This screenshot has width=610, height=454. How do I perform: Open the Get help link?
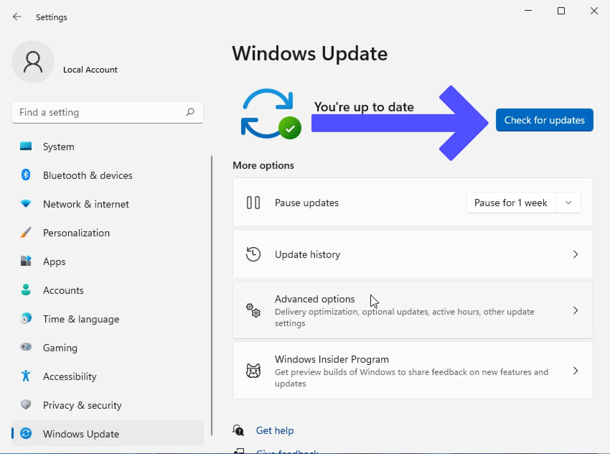pos(275,430)
